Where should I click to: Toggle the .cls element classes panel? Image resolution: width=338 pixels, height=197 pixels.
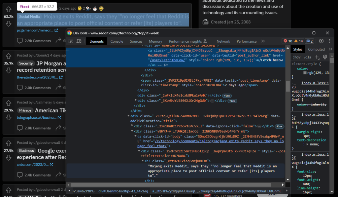[x=307, y=57]
